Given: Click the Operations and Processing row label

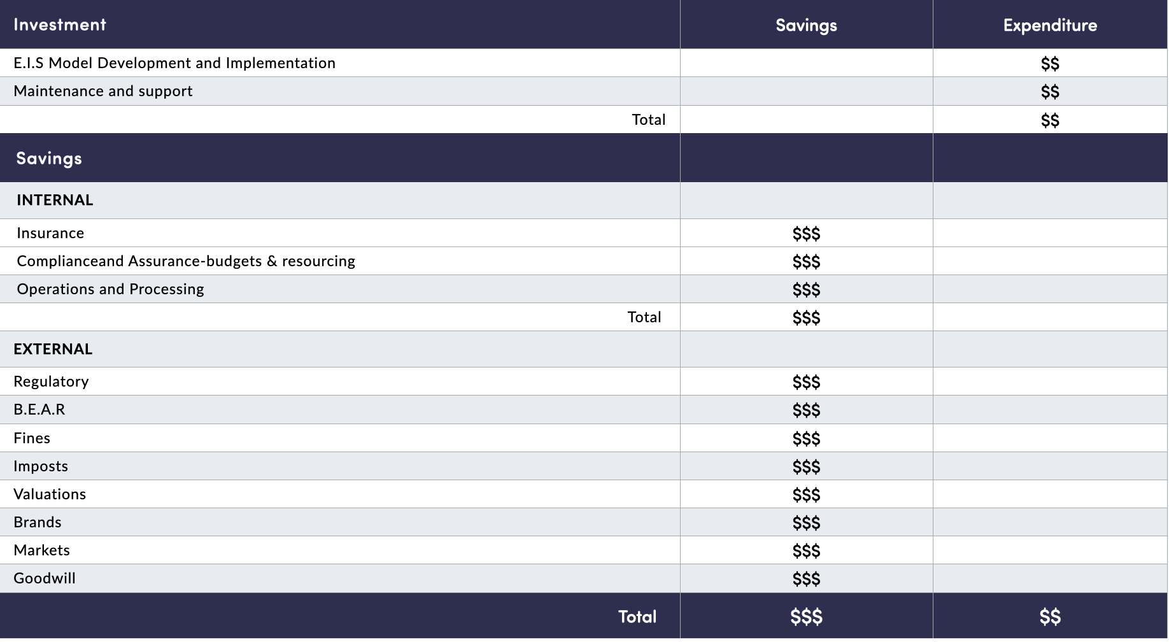Looking at the screenshot, I should (x=110, y=289).
